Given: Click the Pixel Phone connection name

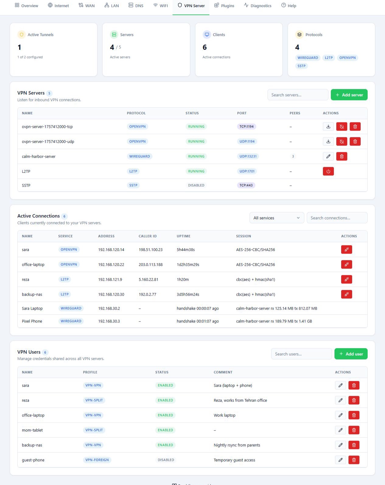Looking at the screenshot, I should (x=32, y=321).
